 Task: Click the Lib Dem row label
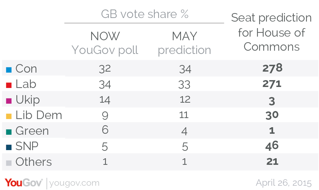[x=39, y=115]
